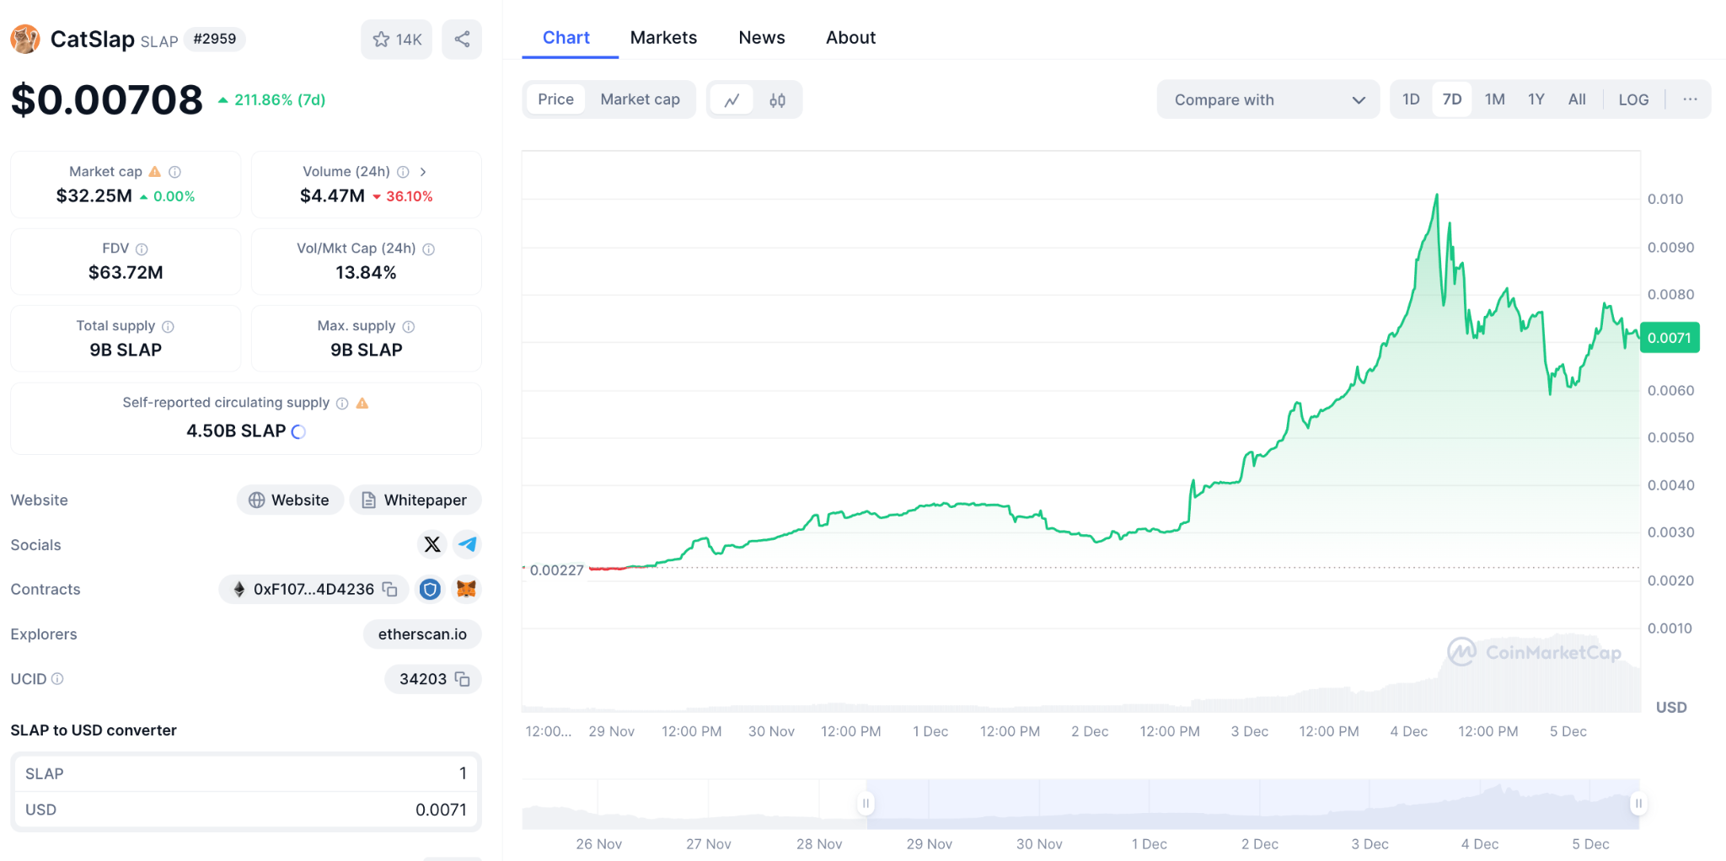Viewport: 1726px width, 861px height.
Task: Click the #2959 rank badge
Action: (x=215, y=39)
